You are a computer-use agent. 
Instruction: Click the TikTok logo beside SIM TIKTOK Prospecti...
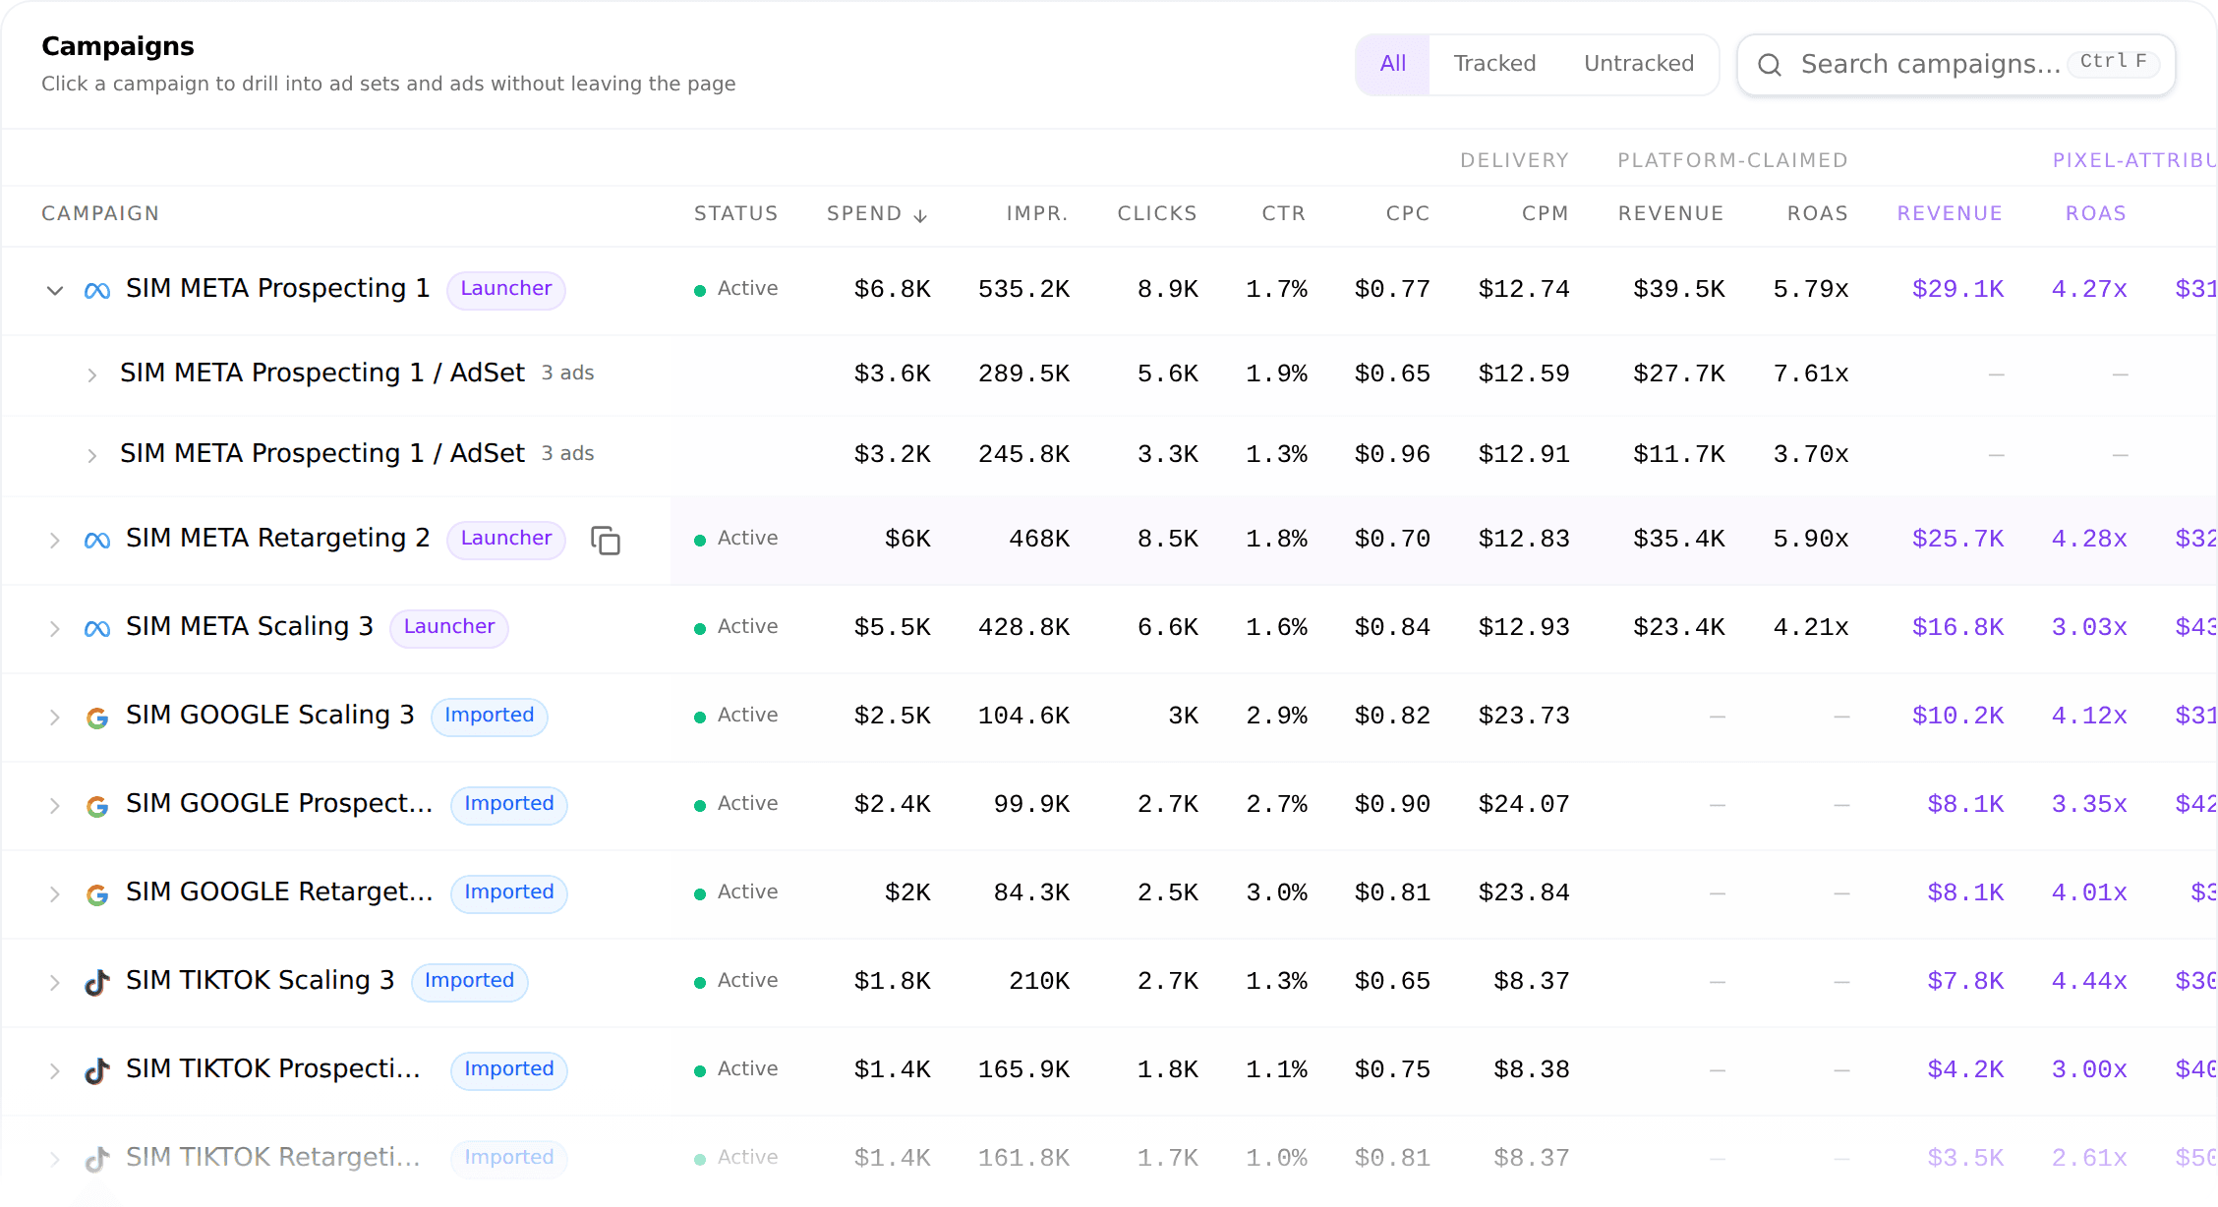(96, 1070)
